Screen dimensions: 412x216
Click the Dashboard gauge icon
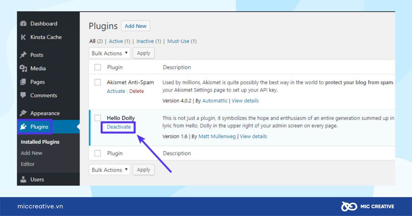pyautogui.click(x=23, y=24)
